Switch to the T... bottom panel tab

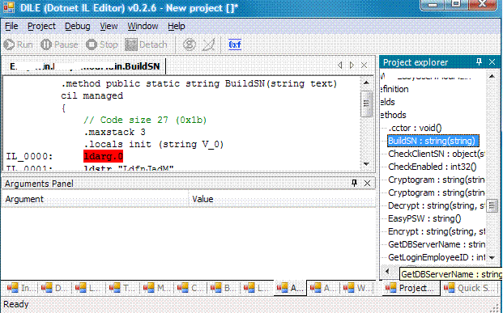122,288
